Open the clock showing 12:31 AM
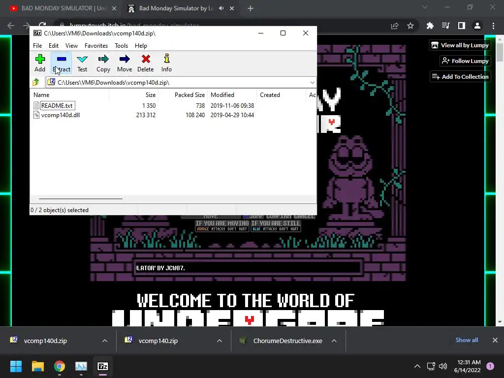 click(x=468, y=366)
